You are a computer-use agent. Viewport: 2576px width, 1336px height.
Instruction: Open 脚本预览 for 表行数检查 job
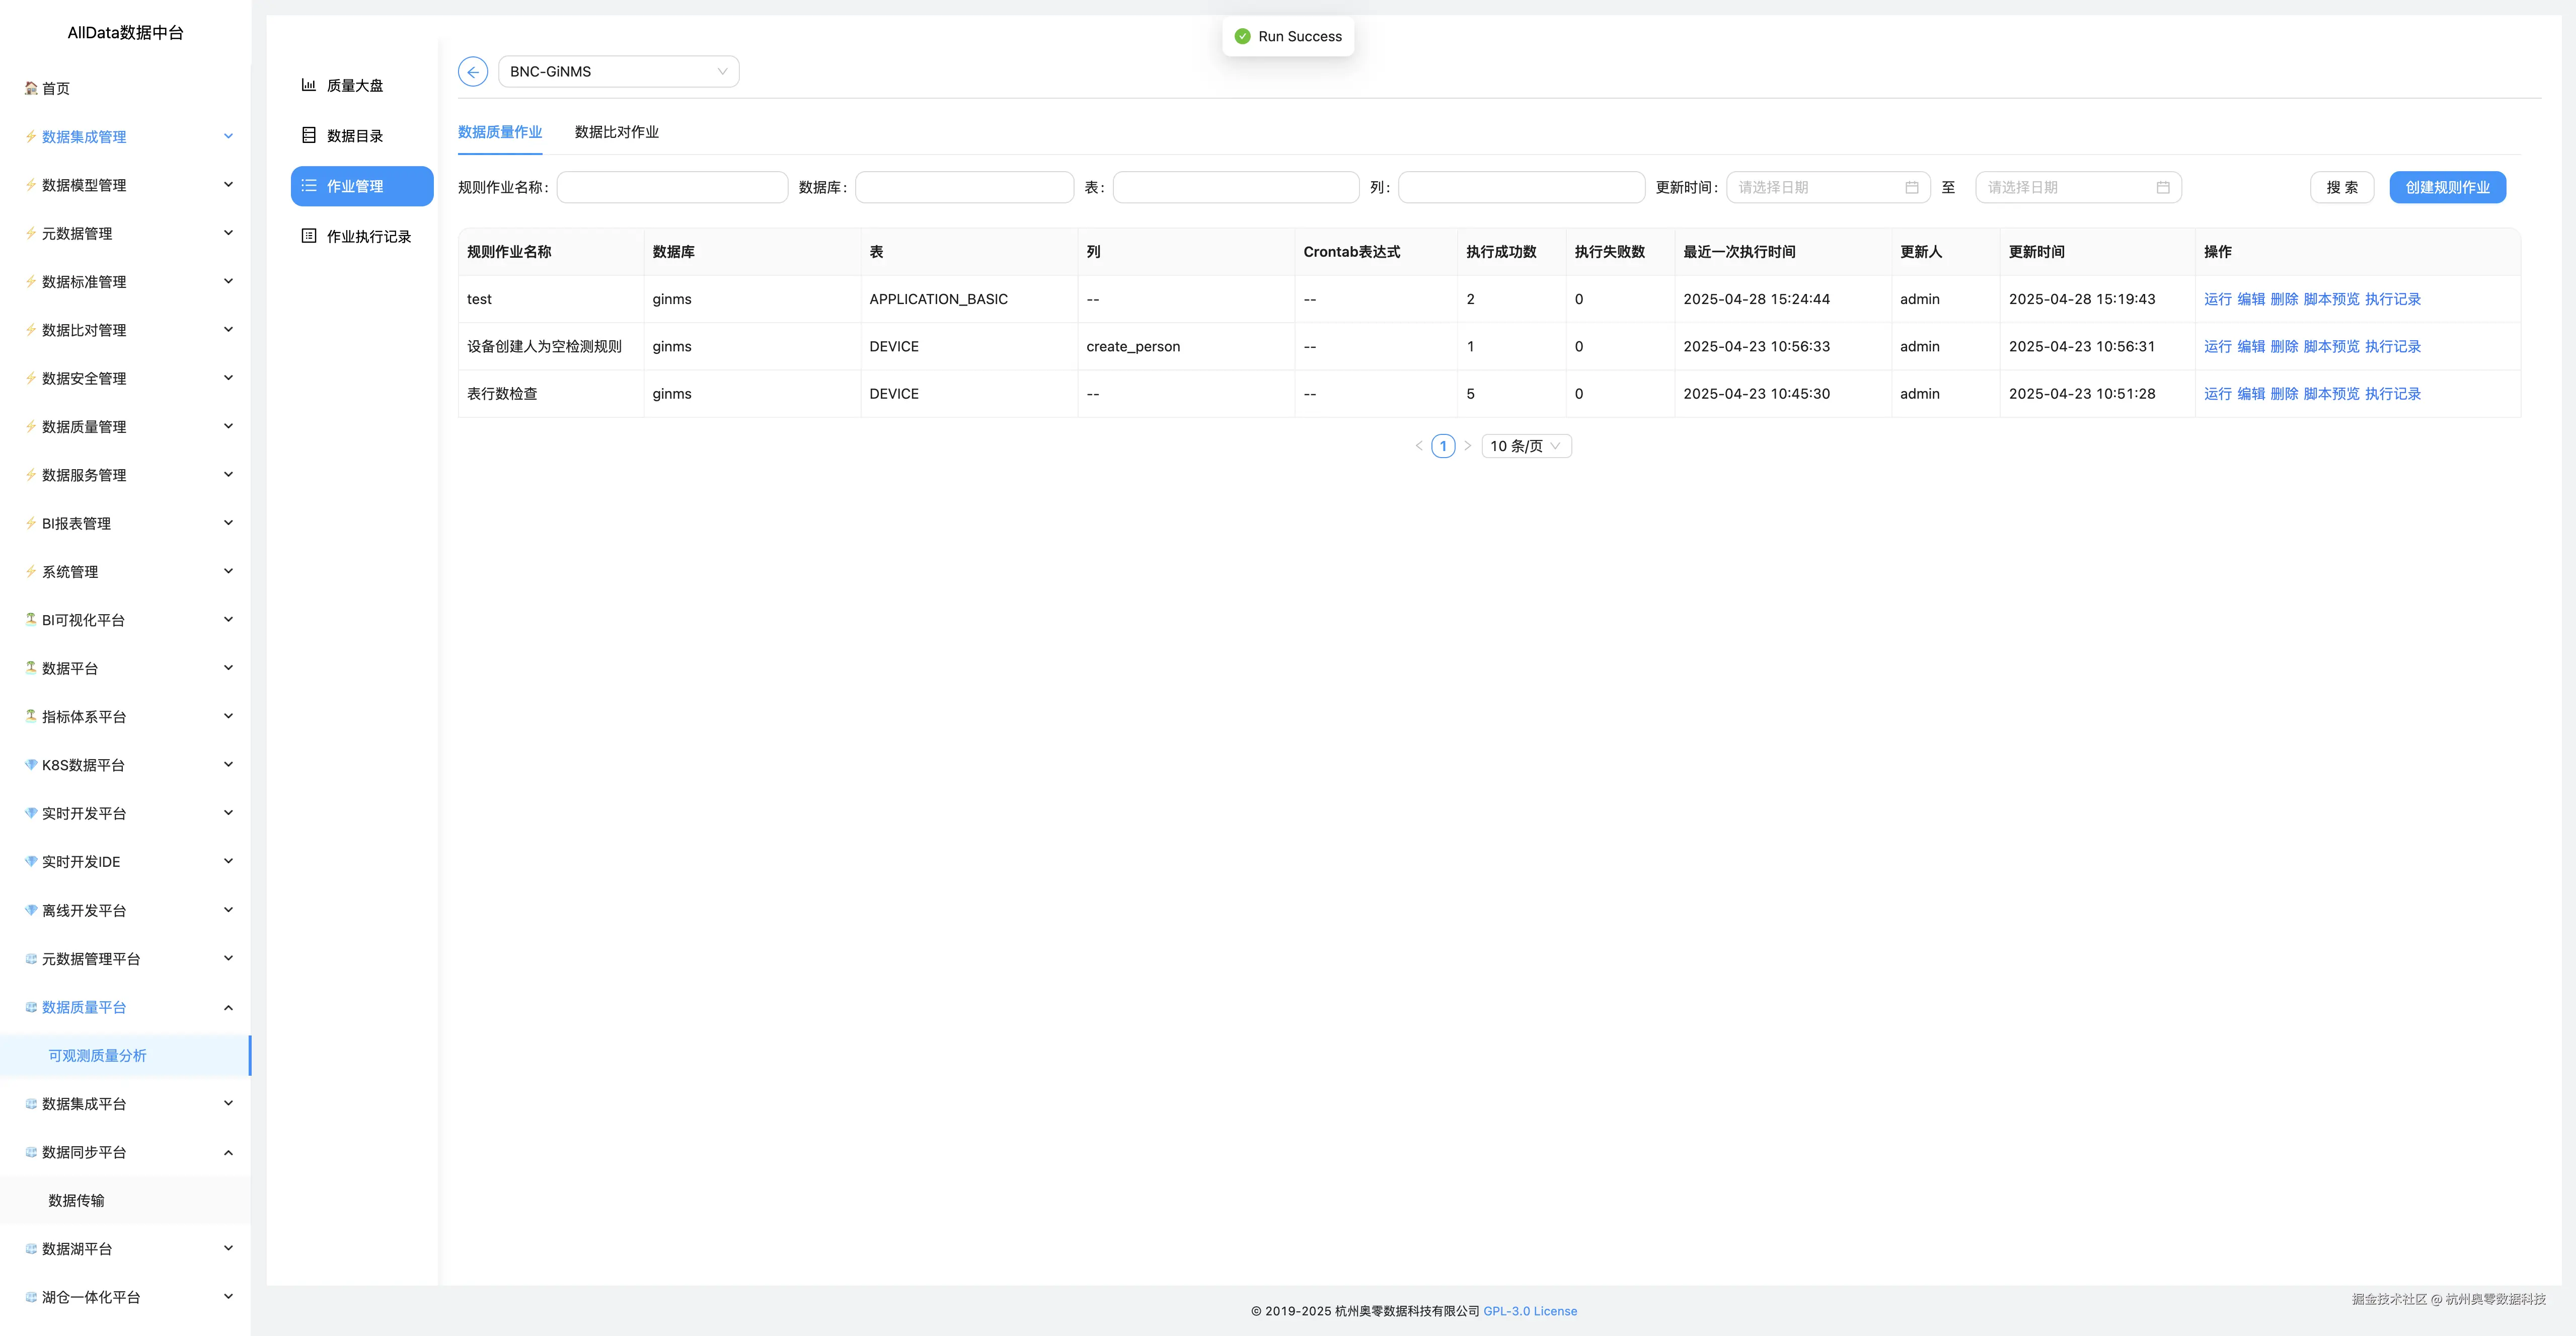(2330, 394)
